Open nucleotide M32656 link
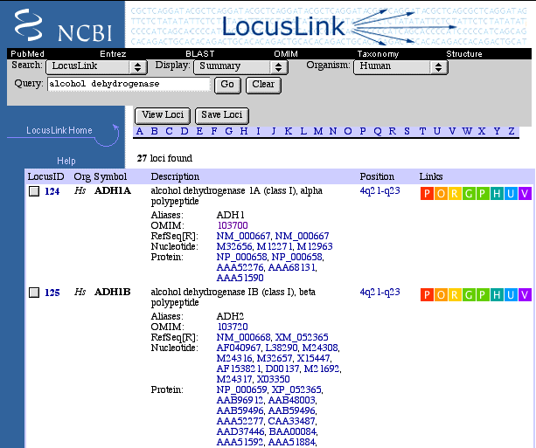536x448 pixels. coord(233,246)
